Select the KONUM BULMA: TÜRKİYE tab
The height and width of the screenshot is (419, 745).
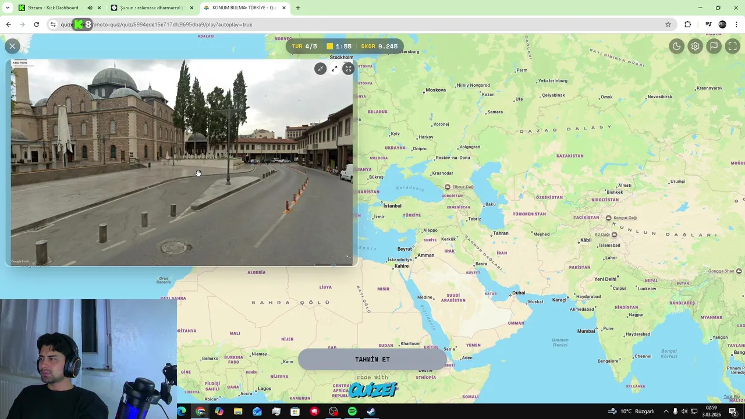point(243,8)
